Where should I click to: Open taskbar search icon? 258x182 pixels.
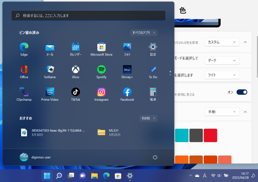pyautogui.click(x=59, y=176)
